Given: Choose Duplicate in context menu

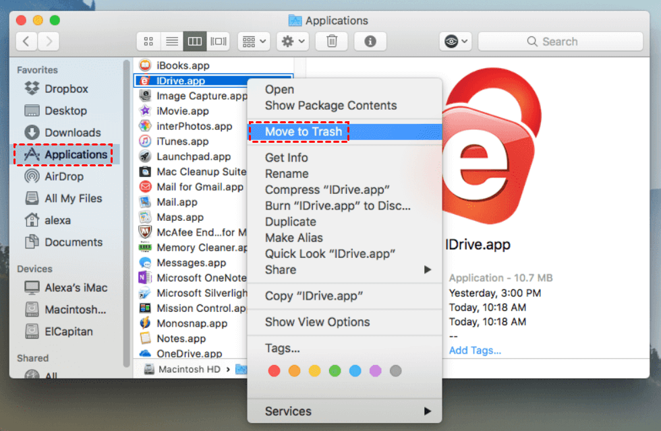Looking at the screenshot, I should [345, 222].
